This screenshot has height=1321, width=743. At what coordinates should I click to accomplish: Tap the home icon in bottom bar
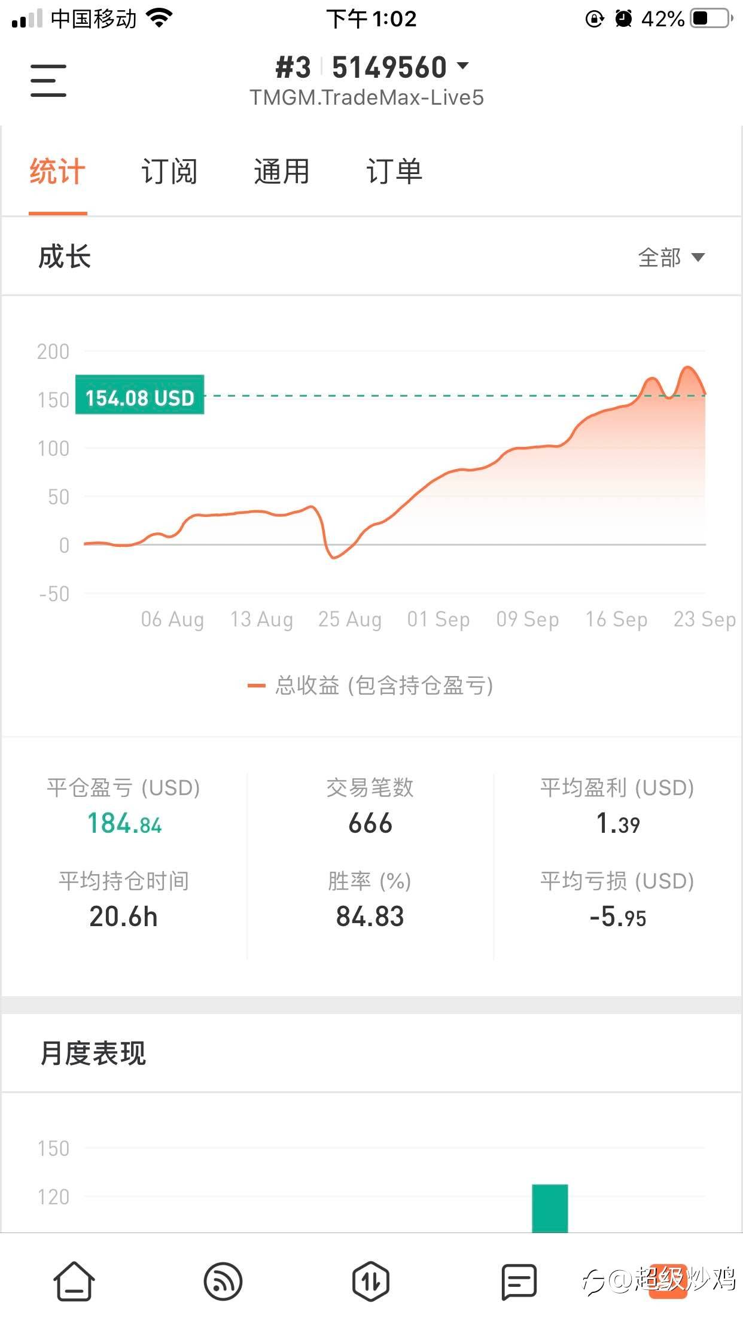click(x=74, y=1281)
